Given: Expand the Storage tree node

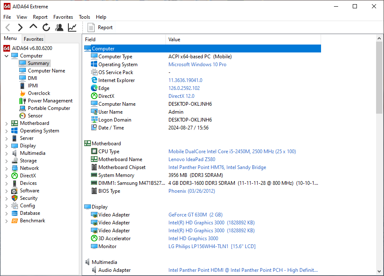Looking at the screenshot, I should pyautogui.click(x=7, y=161).
